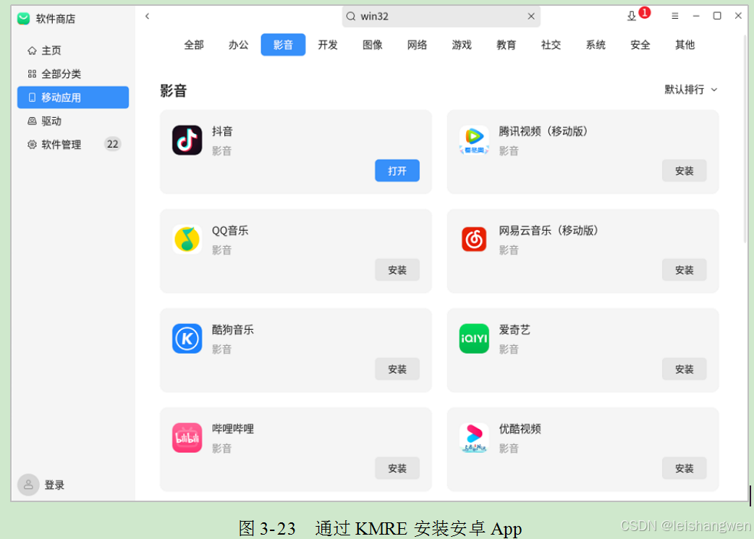
Task: Click the user avatar icon
Action: point(28,484)
